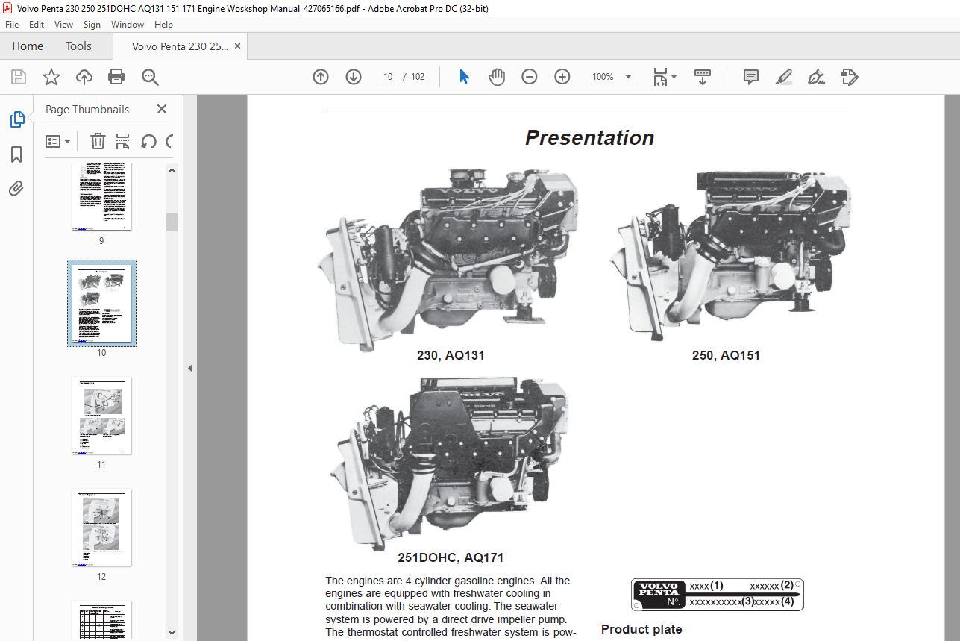Add a comment with the sticky note icon
This screenshot has height=641, width=960.
coord(751,77)
